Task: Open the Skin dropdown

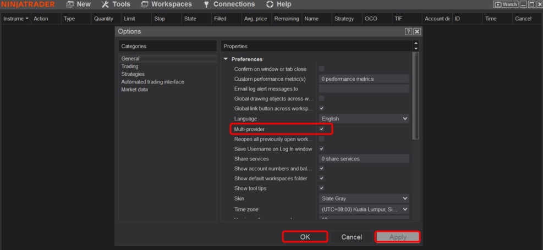Action: (x=364, y=198)
